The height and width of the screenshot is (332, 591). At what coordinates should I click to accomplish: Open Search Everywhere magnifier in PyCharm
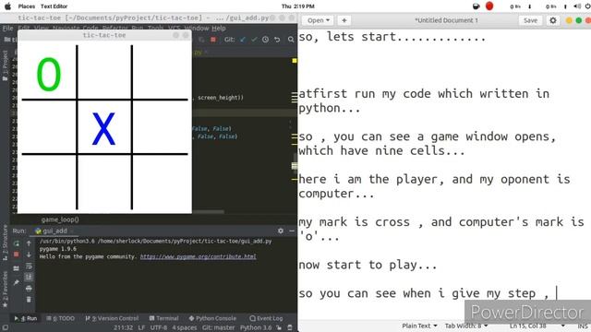pyautogui.click(x=291, y=39)
